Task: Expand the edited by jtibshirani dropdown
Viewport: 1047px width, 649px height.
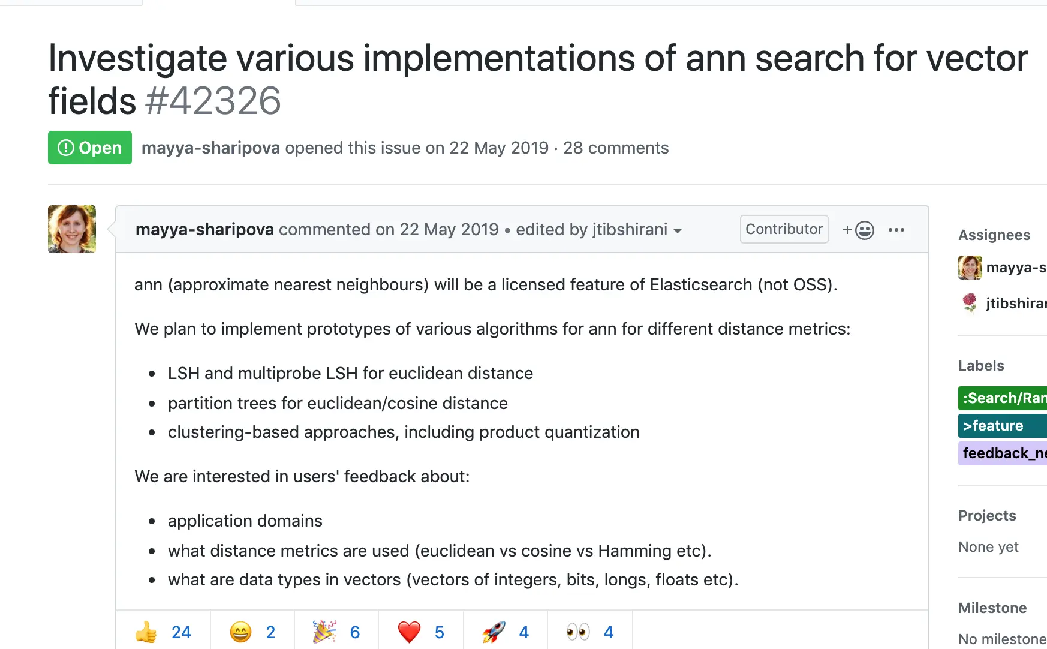Action: 598,230
